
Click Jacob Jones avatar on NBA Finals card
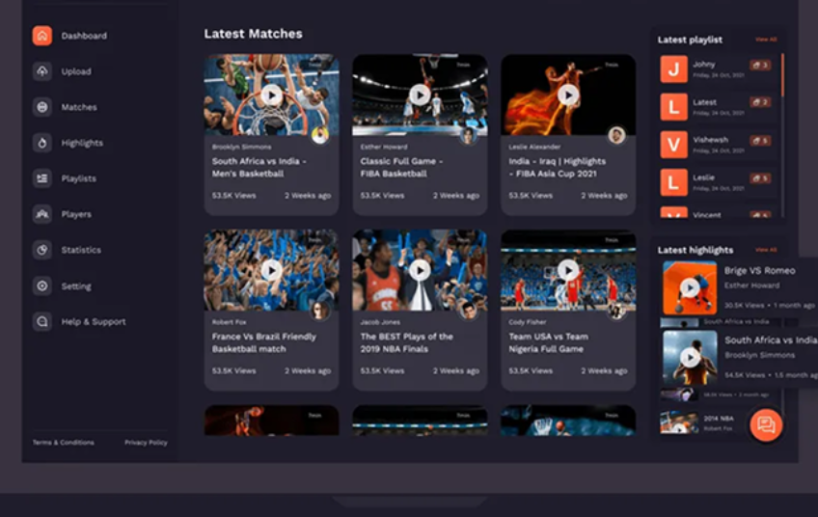(468, 311)
